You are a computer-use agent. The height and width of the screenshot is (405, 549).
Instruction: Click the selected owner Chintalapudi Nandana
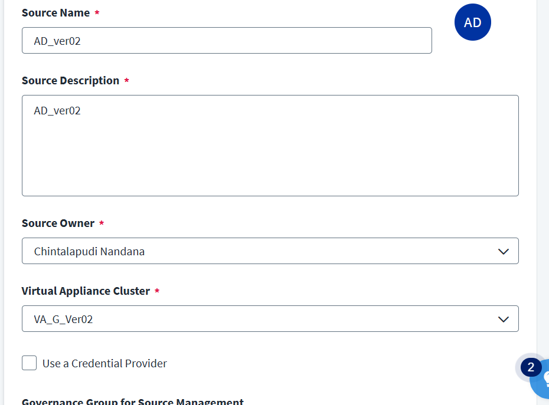point(89,252)
